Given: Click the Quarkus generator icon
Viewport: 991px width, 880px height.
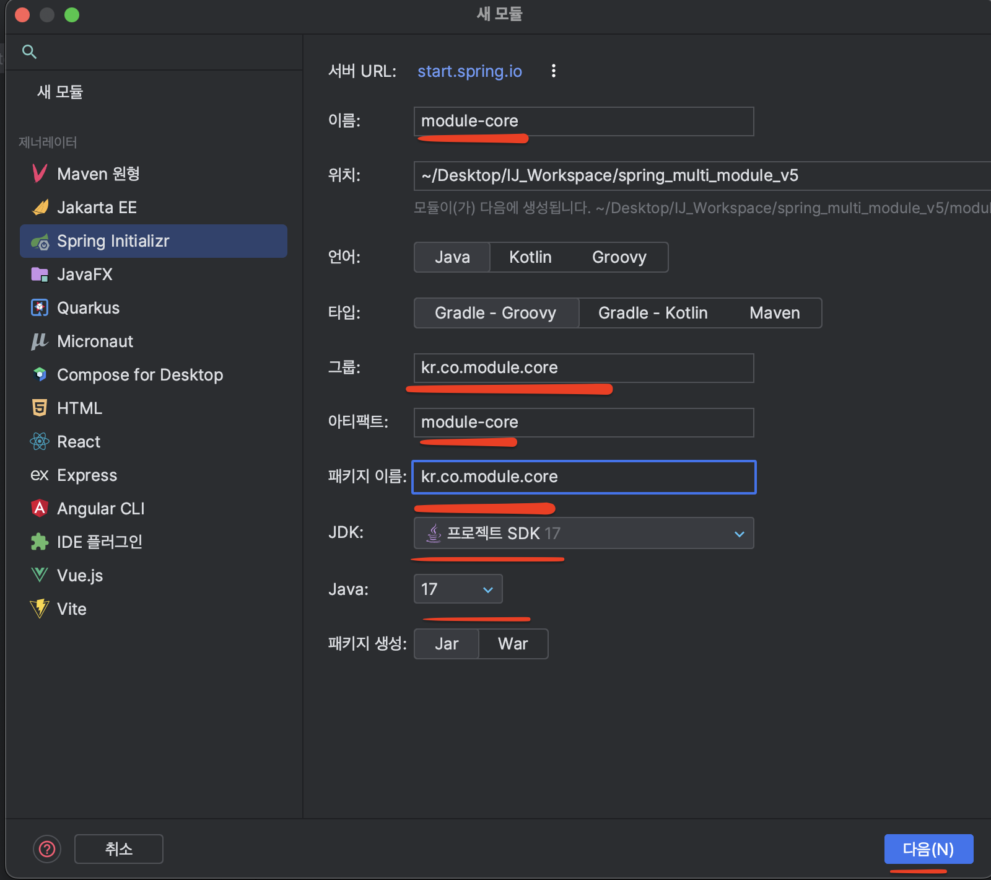Looking at the screenshot, I should (x=40, y=307).
